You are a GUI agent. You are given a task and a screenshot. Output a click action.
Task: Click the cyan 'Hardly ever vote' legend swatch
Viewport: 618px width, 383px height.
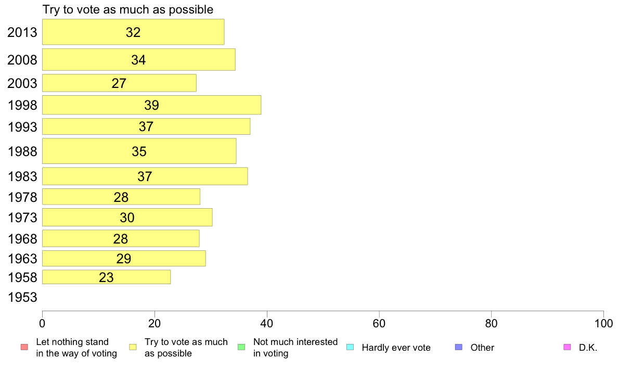[350, 347]
